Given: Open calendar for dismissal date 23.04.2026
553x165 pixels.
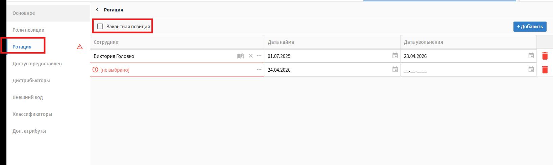Looking at the screenshot, I should (x=531, y=56).
